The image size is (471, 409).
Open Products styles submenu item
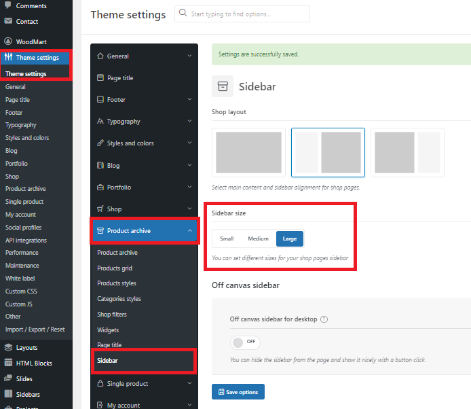(x=117, y=283)
